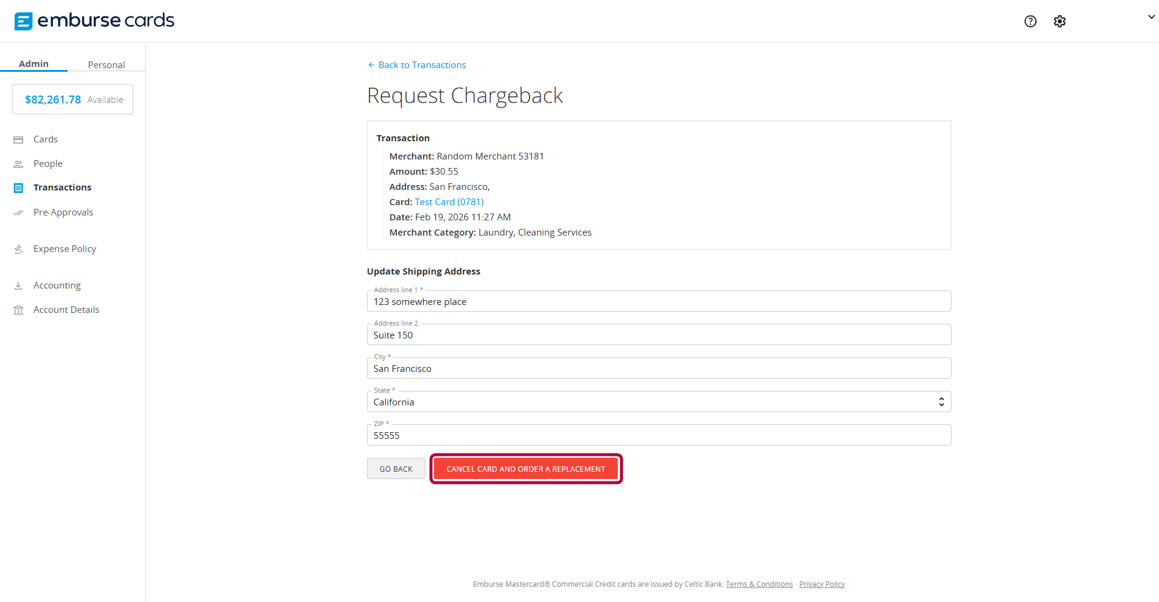Image resolution: width=1159 pixels, height=602 pixels.
Task: Open the State dropdown showing California
Action: click(658, 401)
